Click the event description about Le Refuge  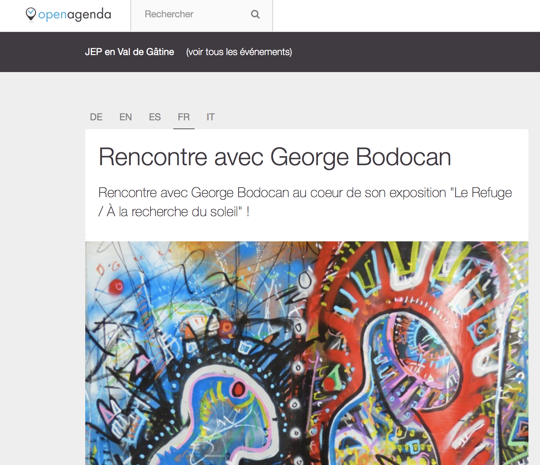[305, 202]
